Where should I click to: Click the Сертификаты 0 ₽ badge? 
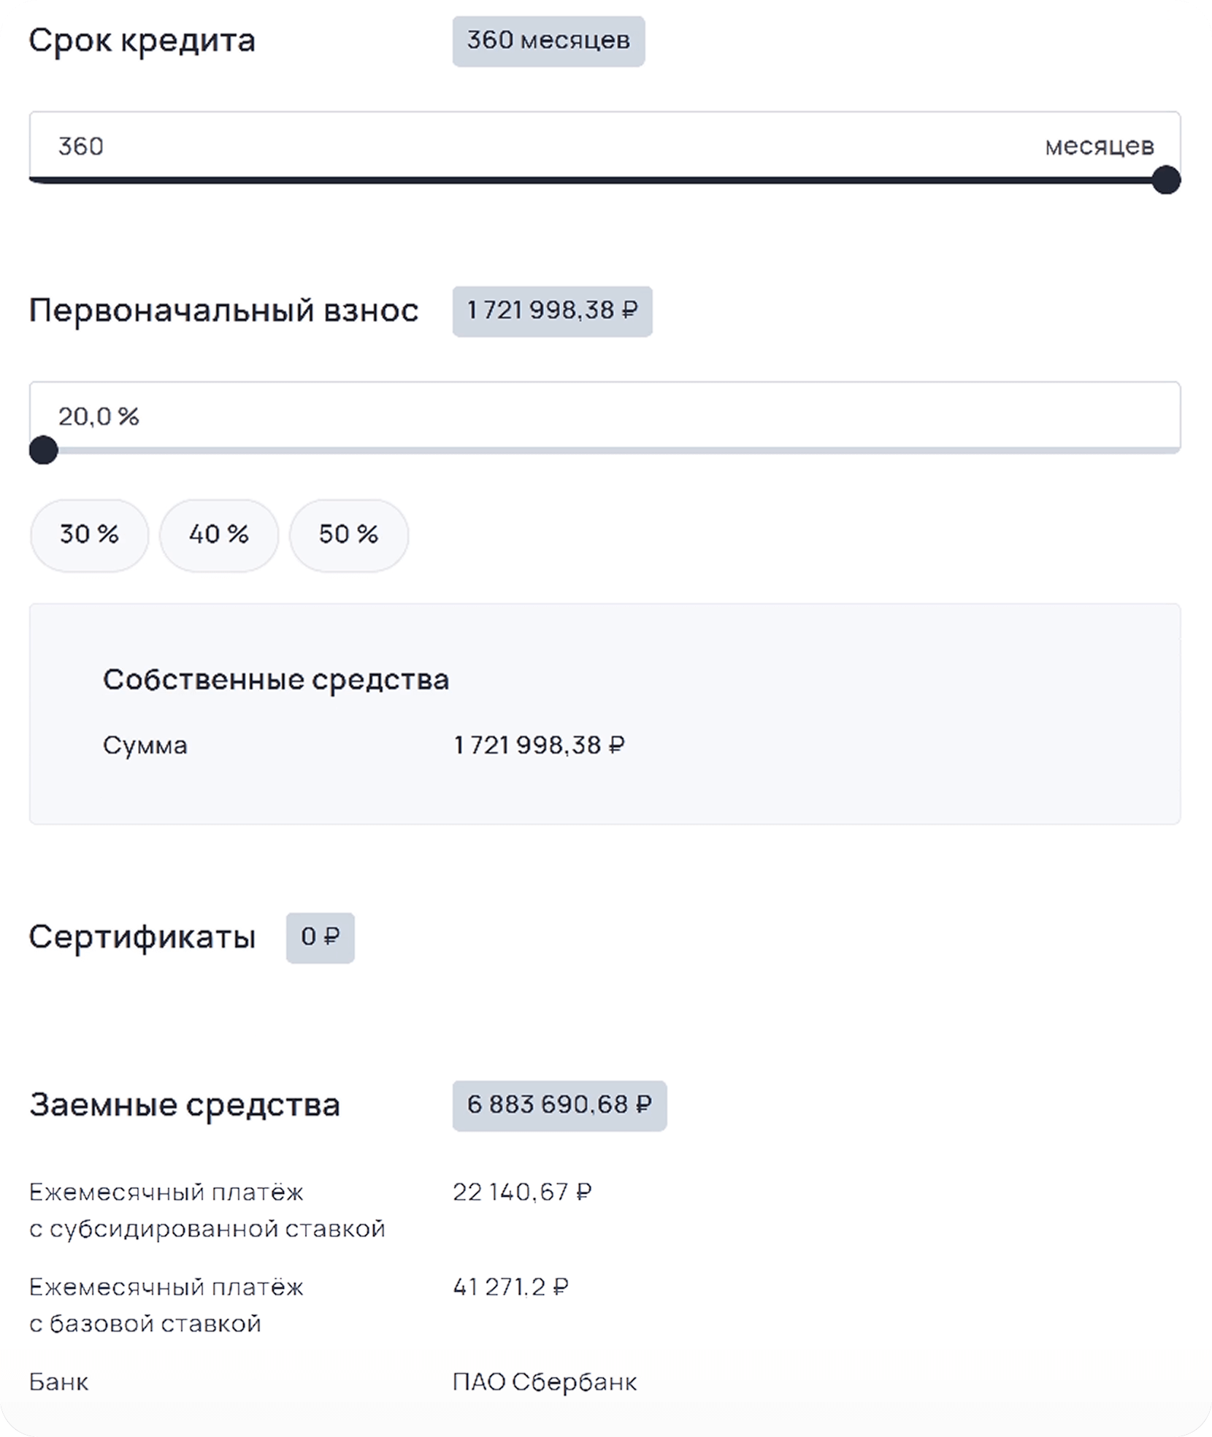(320, 938)
